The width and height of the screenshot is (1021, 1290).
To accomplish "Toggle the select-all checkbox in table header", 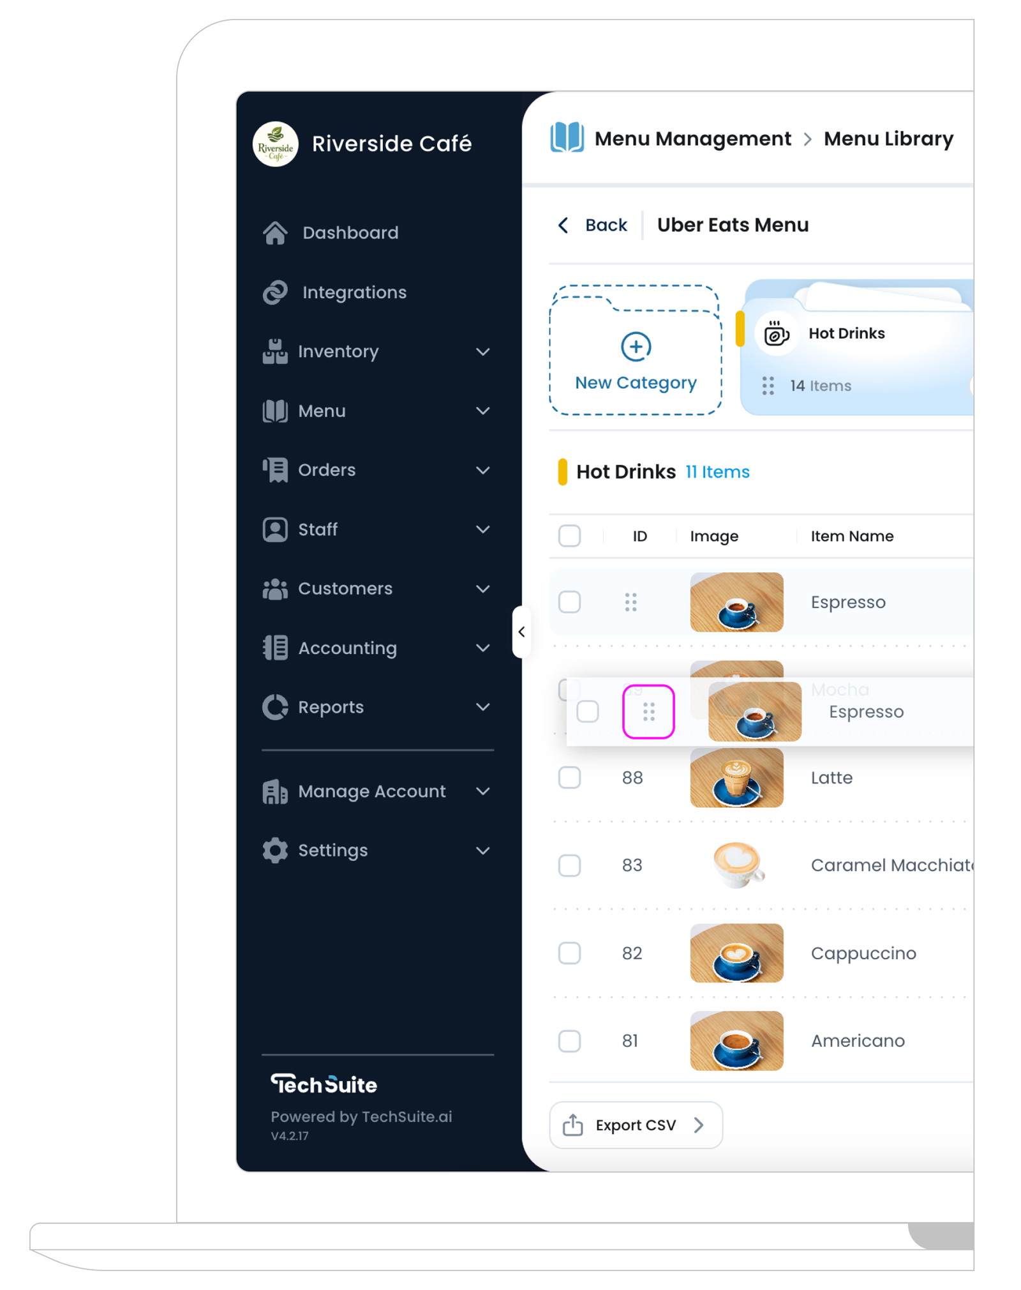I will (x=569, y=535).
